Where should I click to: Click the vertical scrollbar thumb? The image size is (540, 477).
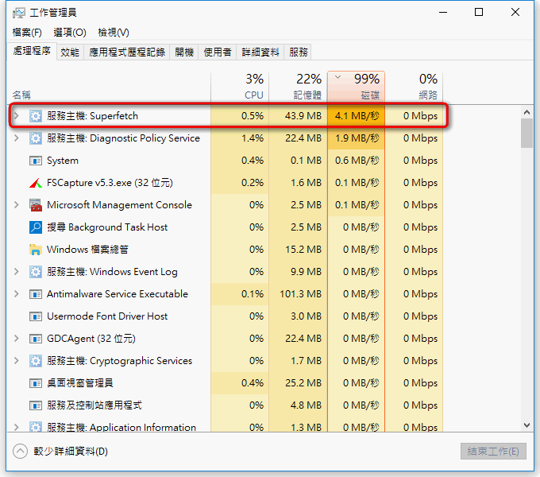tap(526, 133)
